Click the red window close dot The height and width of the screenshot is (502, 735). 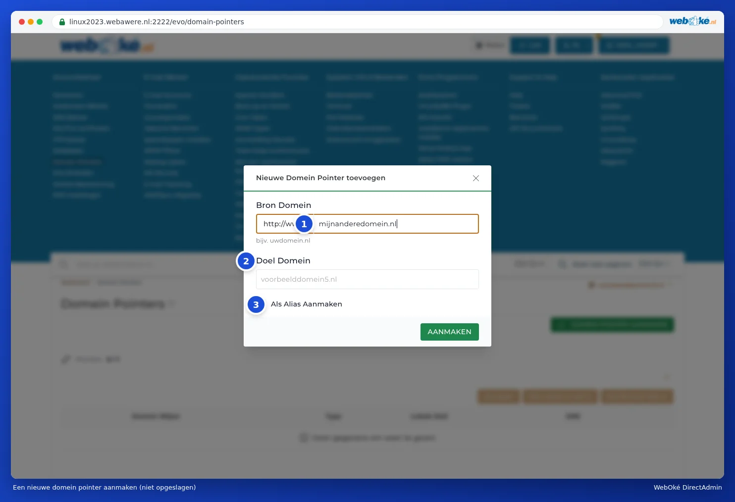[22, 22]
